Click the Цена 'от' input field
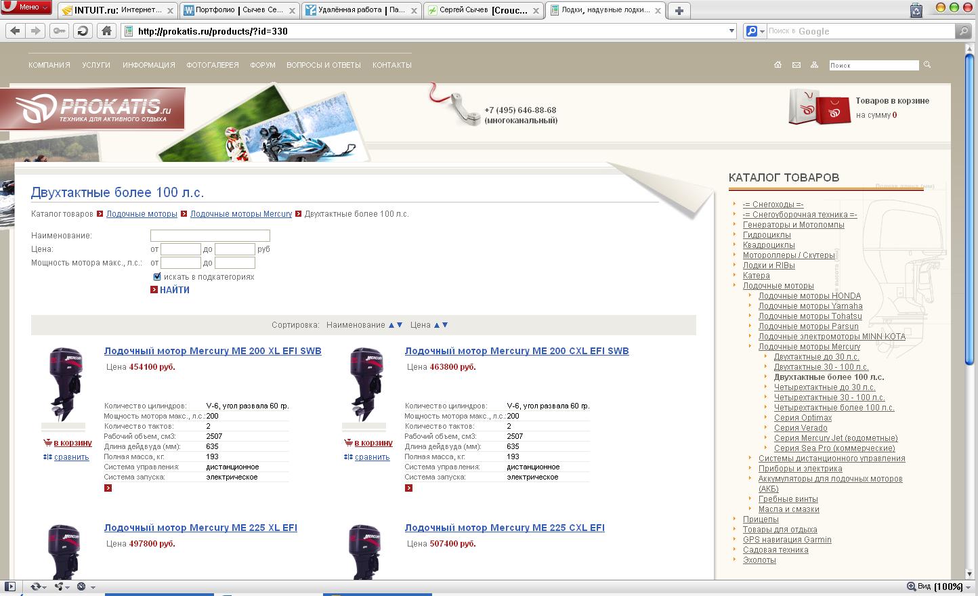Screen dimensions: 978x596 click(181, 249)
